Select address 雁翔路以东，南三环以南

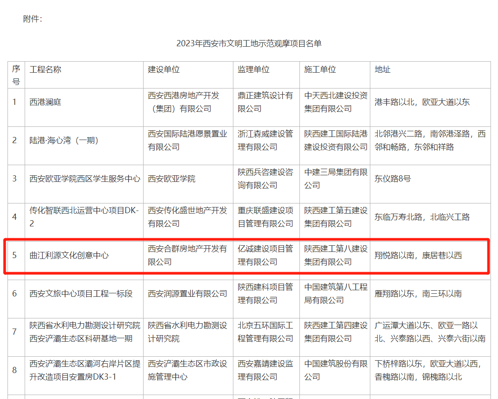click(x=418, y=294)
